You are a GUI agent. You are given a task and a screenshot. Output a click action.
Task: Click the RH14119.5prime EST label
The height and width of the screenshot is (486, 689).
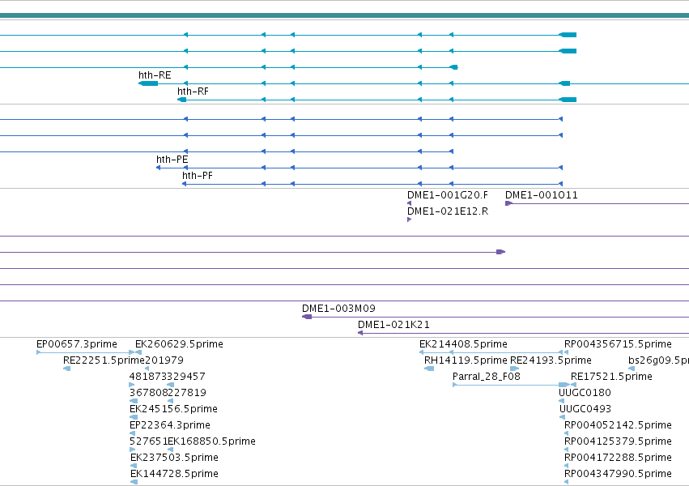tap(466, 360)
